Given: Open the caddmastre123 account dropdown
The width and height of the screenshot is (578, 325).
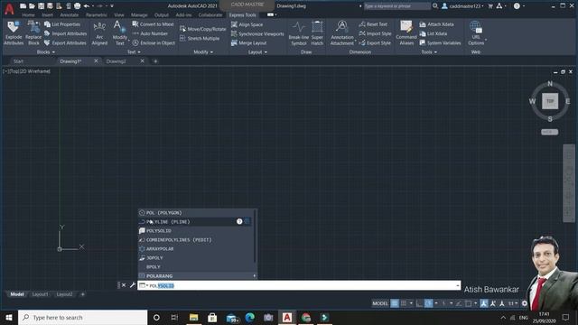Looking at the screenshot, I should 463,6.
